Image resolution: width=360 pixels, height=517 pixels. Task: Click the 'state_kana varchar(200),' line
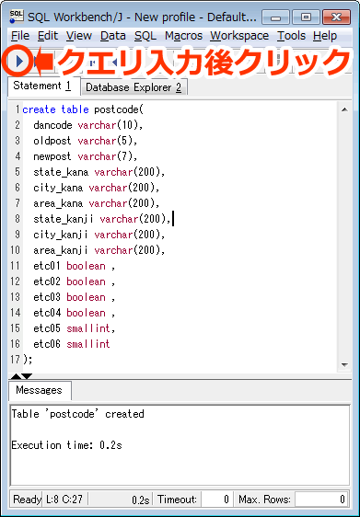coord(99,172)
